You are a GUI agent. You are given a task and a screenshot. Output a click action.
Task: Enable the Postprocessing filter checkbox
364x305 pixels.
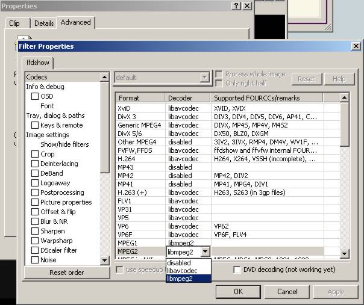pos(36,193)
